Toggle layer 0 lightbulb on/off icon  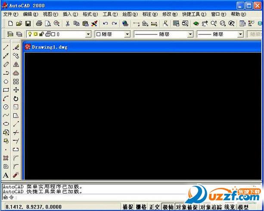tap(30, 34)
